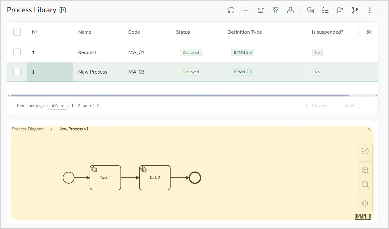This screenshot has height=229, width=389.
Task: Select the start event circle
Action: tap(69, 178)
